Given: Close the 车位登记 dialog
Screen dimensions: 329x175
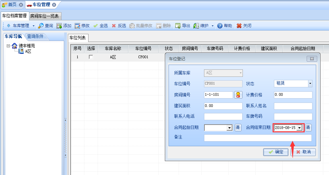Looking at the screenshot, I should tap(312, 59).
